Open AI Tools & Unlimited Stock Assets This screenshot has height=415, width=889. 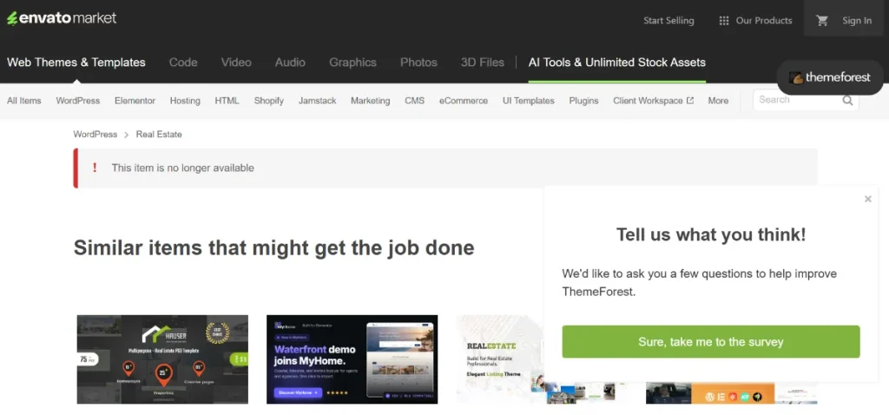pyautogui.click(x=617, y=63)
